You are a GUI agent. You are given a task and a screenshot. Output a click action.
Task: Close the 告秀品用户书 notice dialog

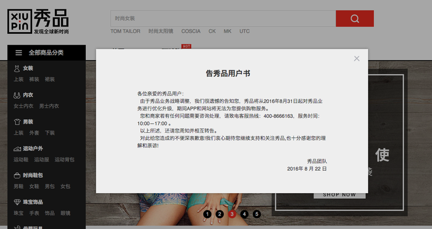[x=357, y=59]
